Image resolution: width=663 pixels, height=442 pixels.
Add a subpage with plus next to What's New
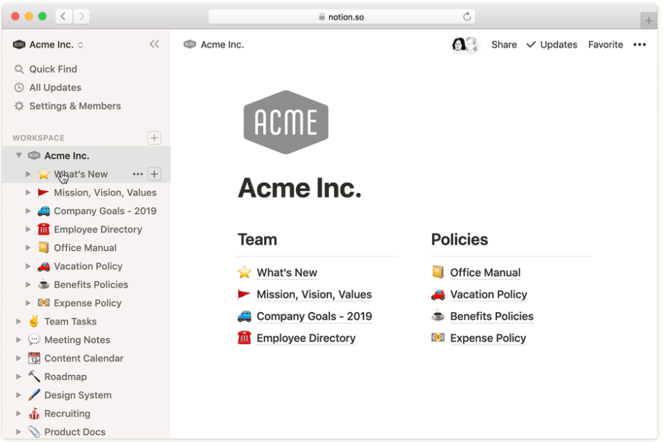(x=154, y=174)
